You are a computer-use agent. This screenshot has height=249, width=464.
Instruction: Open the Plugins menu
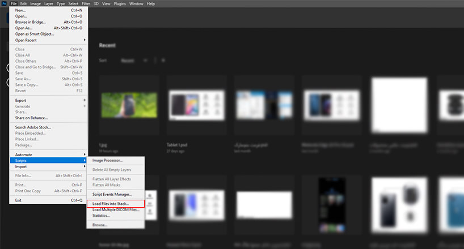[120, 3]
